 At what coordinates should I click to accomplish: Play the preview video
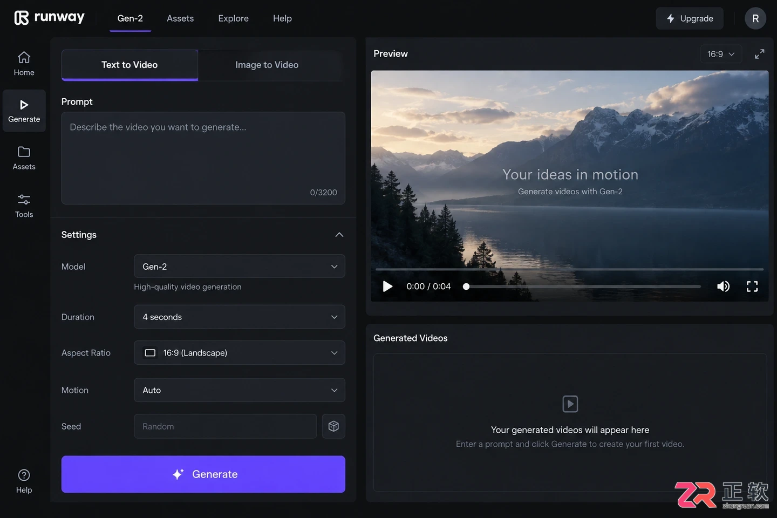tap(387, 287)
